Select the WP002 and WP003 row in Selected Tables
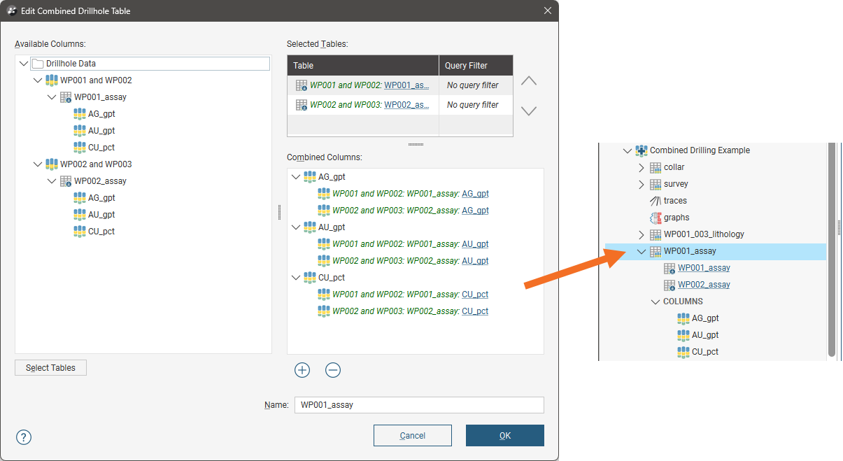Viewport: 843px width, 461px height. pyautogui.click(x=400, y=105)
